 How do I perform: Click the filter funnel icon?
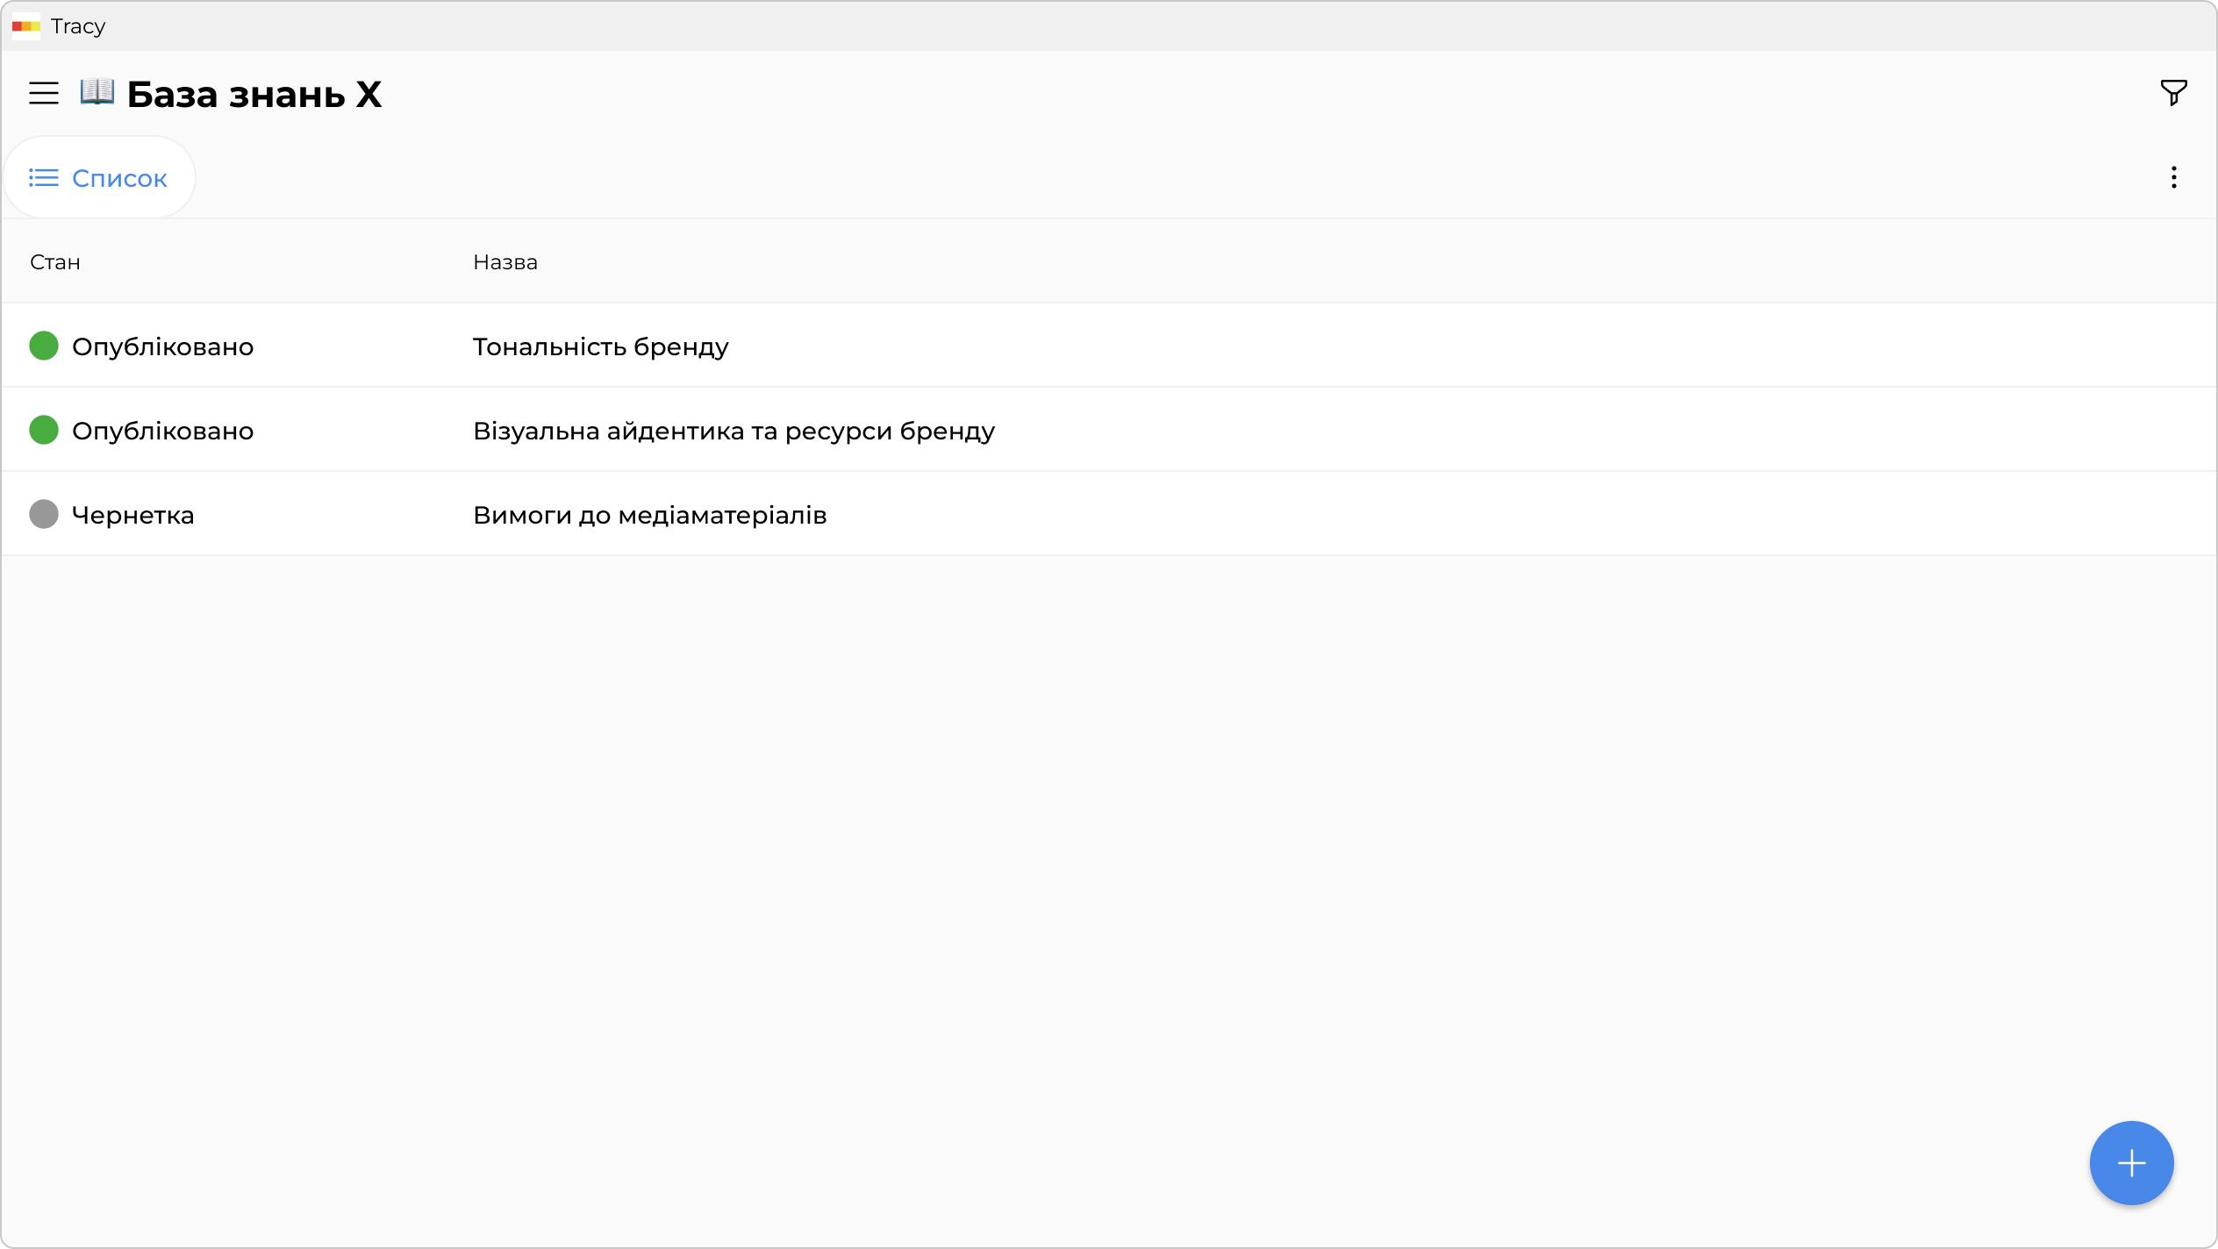point(2173,92)
